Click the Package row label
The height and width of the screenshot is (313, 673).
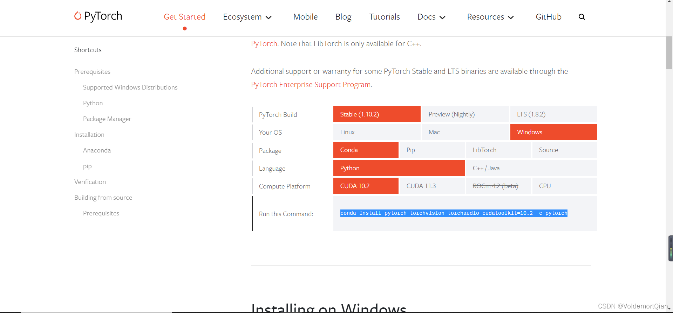[x=270, y=151]
